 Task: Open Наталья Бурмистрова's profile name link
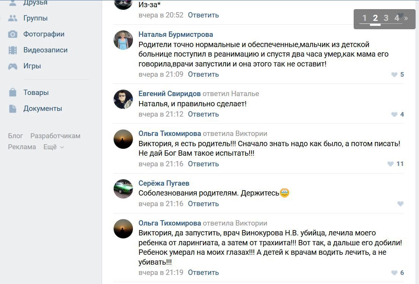[176, 35]
